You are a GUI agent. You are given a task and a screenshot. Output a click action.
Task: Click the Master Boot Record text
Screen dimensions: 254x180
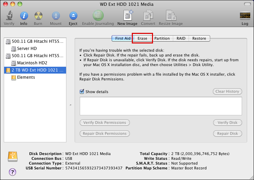(189, 168)
